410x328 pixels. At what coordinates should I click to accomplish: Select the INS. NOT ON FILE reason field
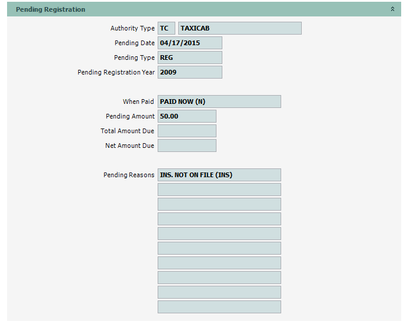[x=219, y=175]
